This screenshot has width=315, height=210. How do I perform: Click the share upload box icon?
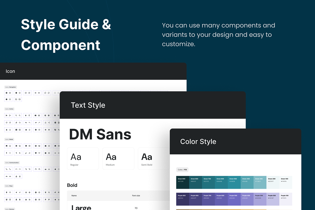tap(45, 123)
